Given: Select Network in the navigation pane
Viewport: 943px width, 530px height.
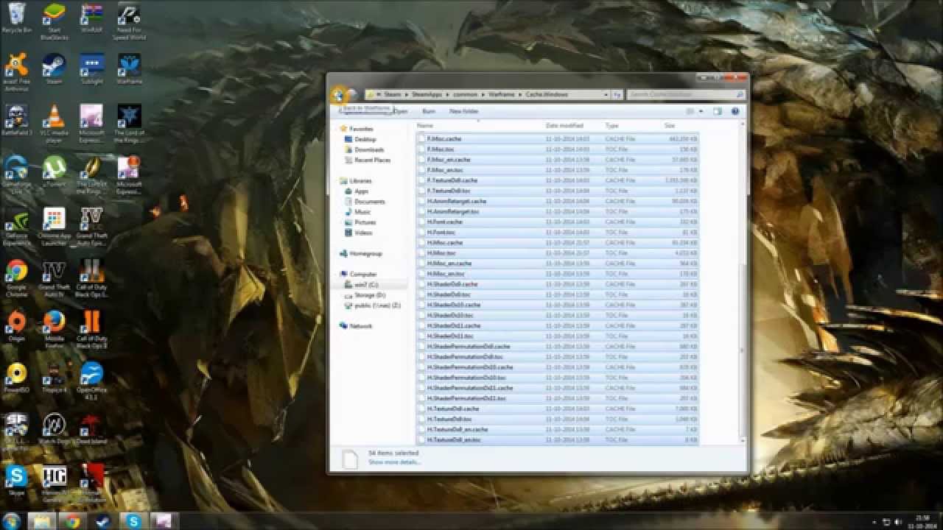Looking at the screenshot, I should click(x=360, y=326).
